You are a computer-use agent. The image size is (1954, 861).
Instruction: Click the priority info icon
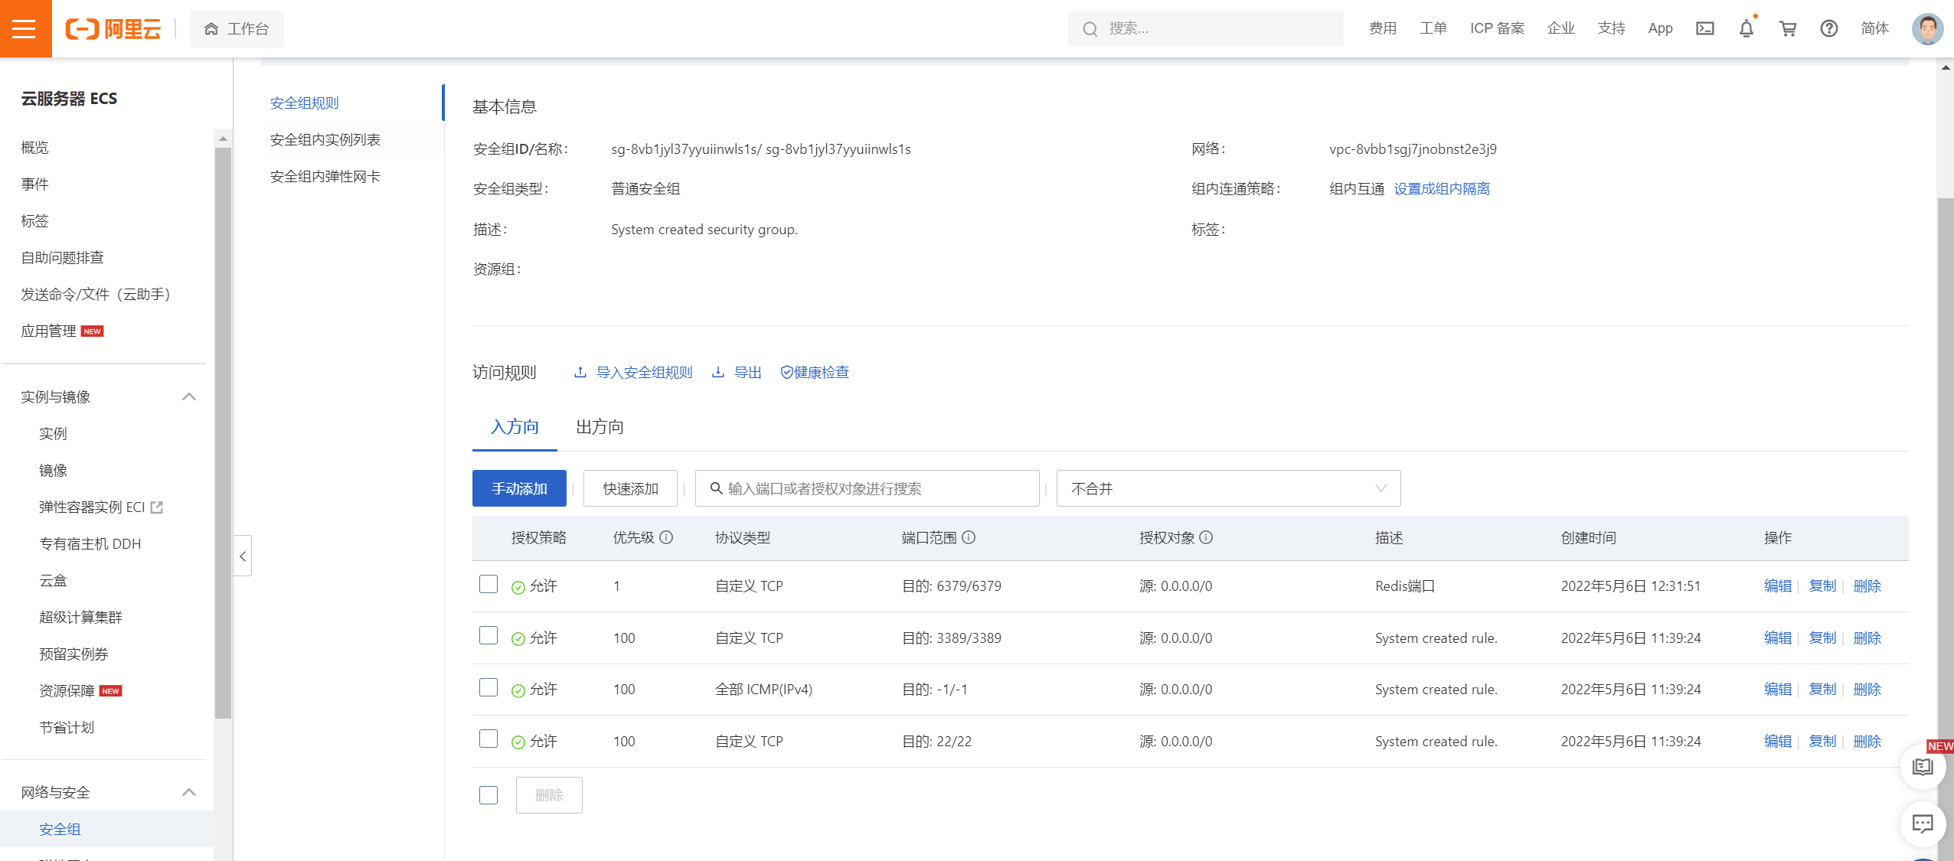pyautogui.click(x=666, y=537)
